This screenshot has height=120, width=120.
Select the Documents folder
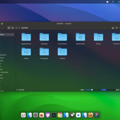point(62,39)
